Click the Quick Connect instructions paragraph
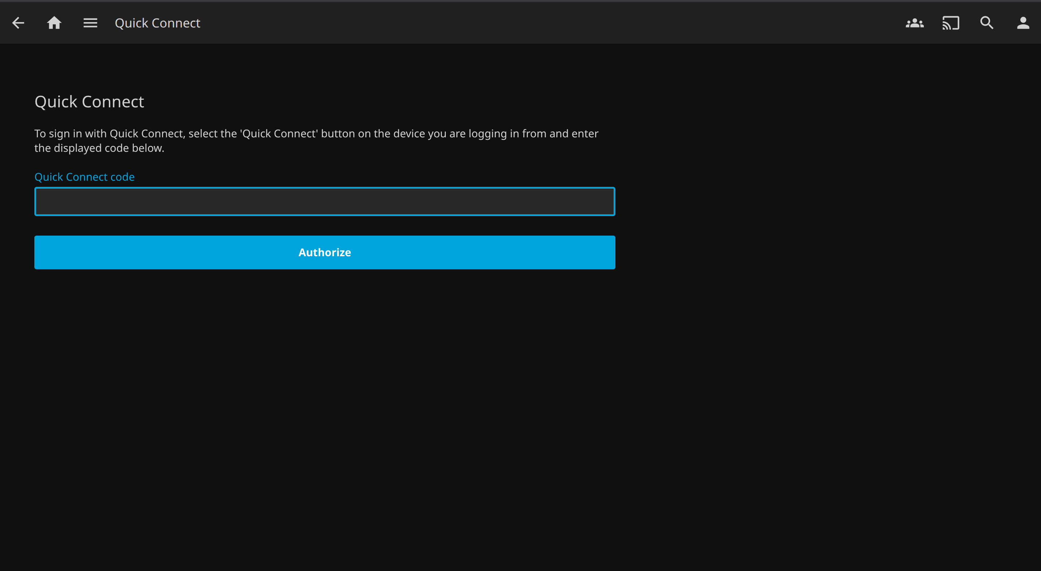1041x571 pixels. coord(316,141)
